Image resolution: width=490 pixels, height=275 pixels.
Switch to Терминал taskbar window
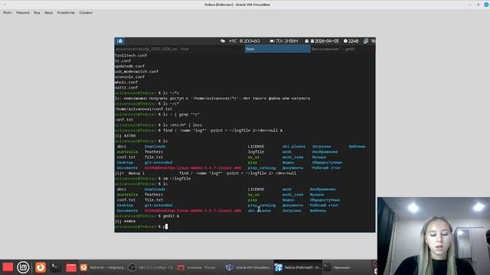tap(346, 267)
